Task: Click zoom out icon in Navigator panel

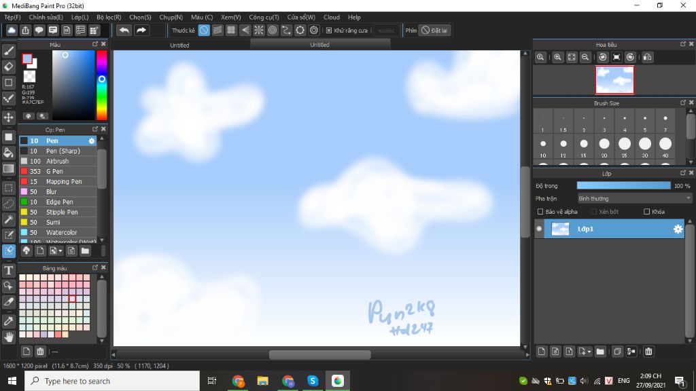Action: (585, 57)
